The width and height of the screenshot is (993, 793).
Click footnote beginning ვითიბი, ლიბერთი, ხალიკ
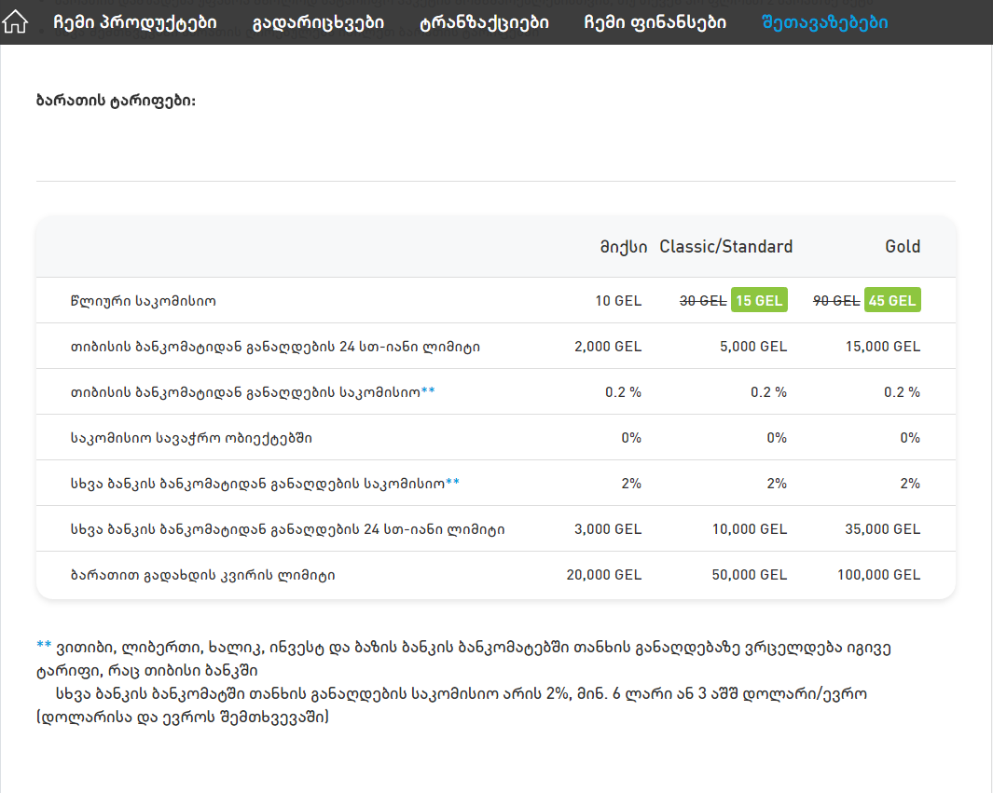click(463, 659)
